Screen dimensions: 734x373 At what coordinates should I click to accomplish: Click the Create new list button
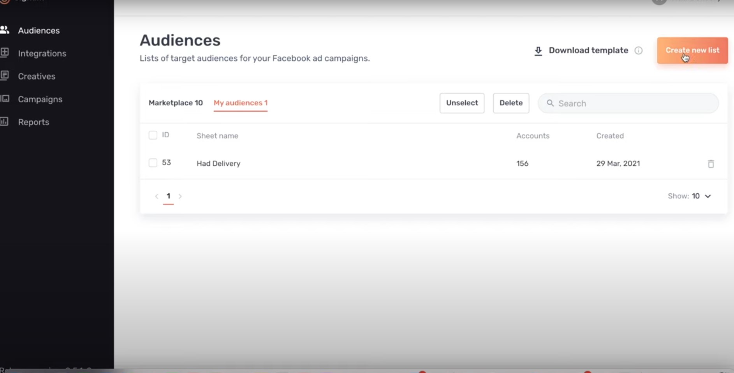(x=692, y=51)
